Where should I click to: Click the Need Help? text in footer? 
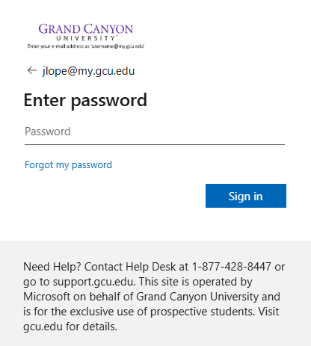point(52,267)
